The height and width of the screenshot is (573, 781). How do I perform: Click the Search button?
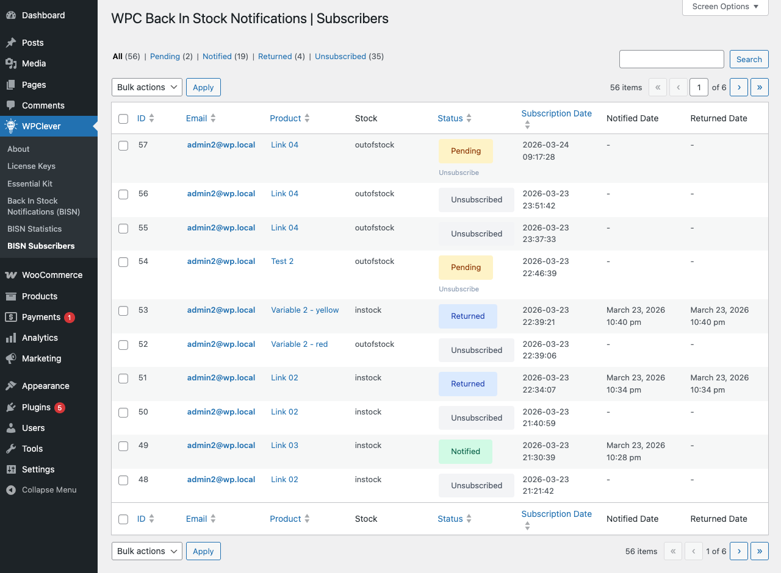(x=749, y=59)
